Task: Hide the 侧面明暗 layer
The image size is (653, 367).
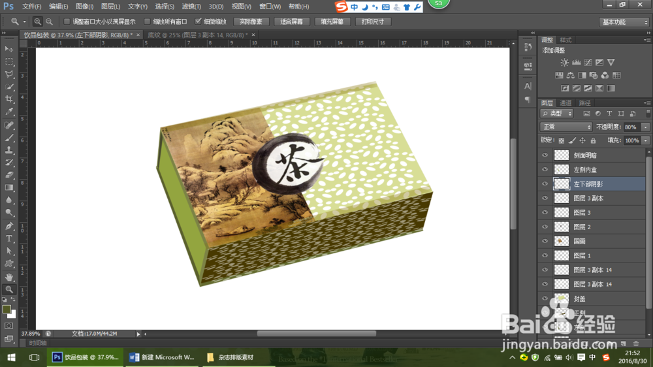Action: pos(545,155)
